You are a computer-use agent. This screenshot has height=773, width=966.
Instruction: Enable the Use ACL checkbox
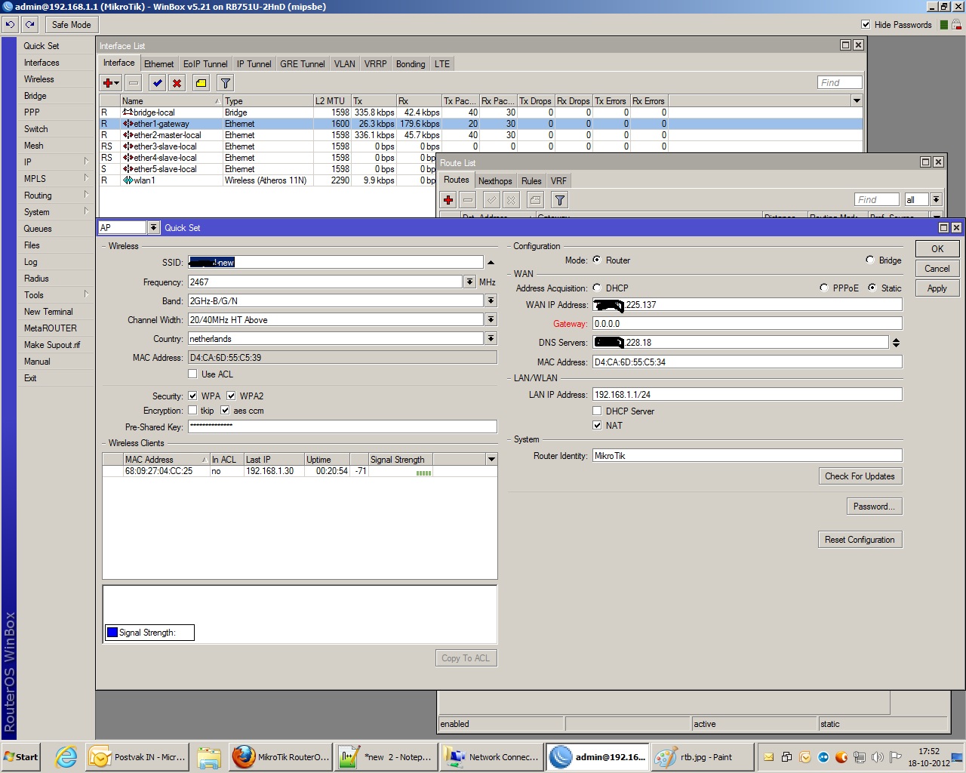click(x=192, y=374)
